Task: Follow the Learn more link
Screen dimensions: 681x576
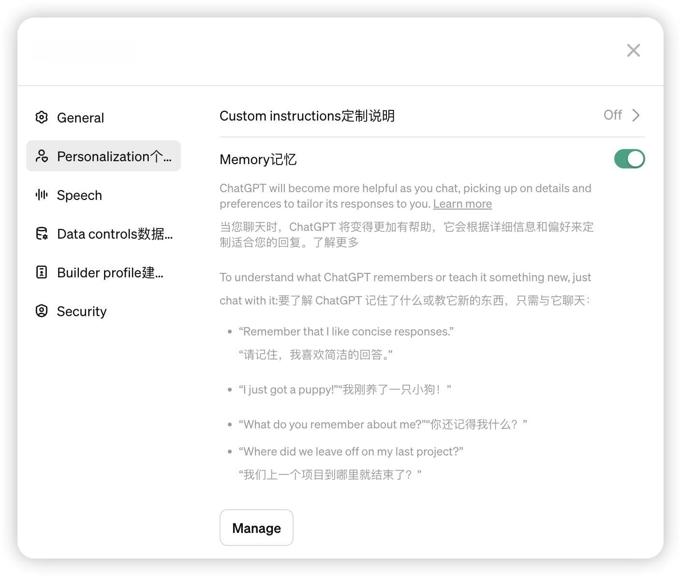Action: (462, 204)
